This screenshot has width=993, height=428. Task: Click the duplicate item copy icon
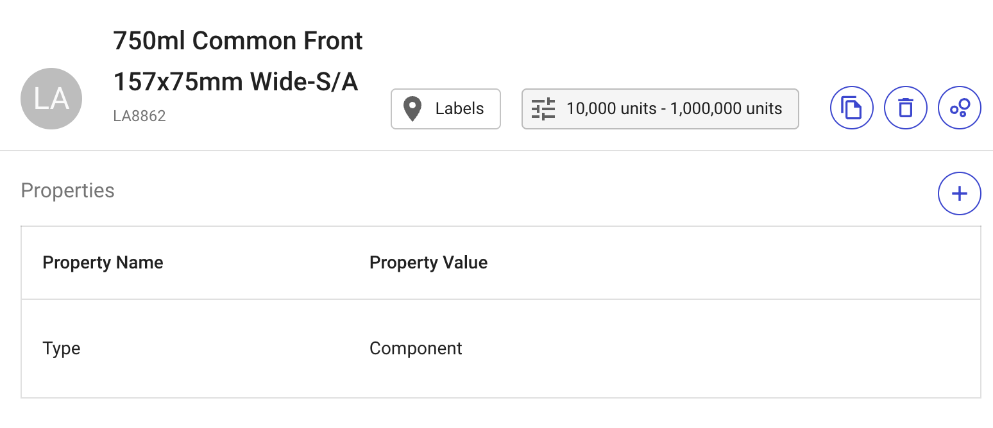(851, 108)
